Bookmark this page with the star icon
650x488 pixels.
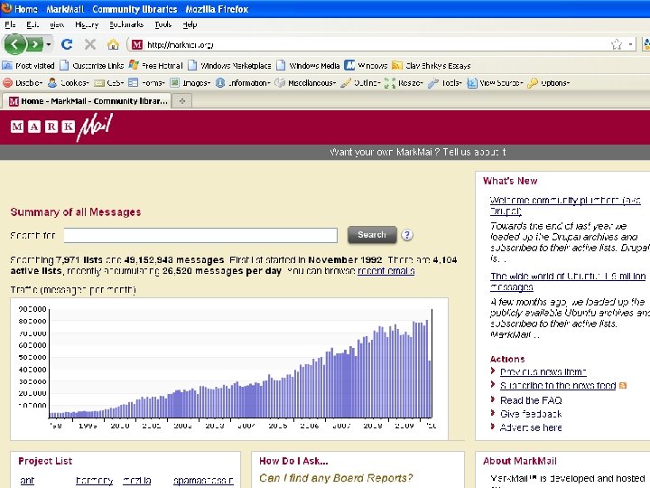pyautogui.click(x=617, y=44)
